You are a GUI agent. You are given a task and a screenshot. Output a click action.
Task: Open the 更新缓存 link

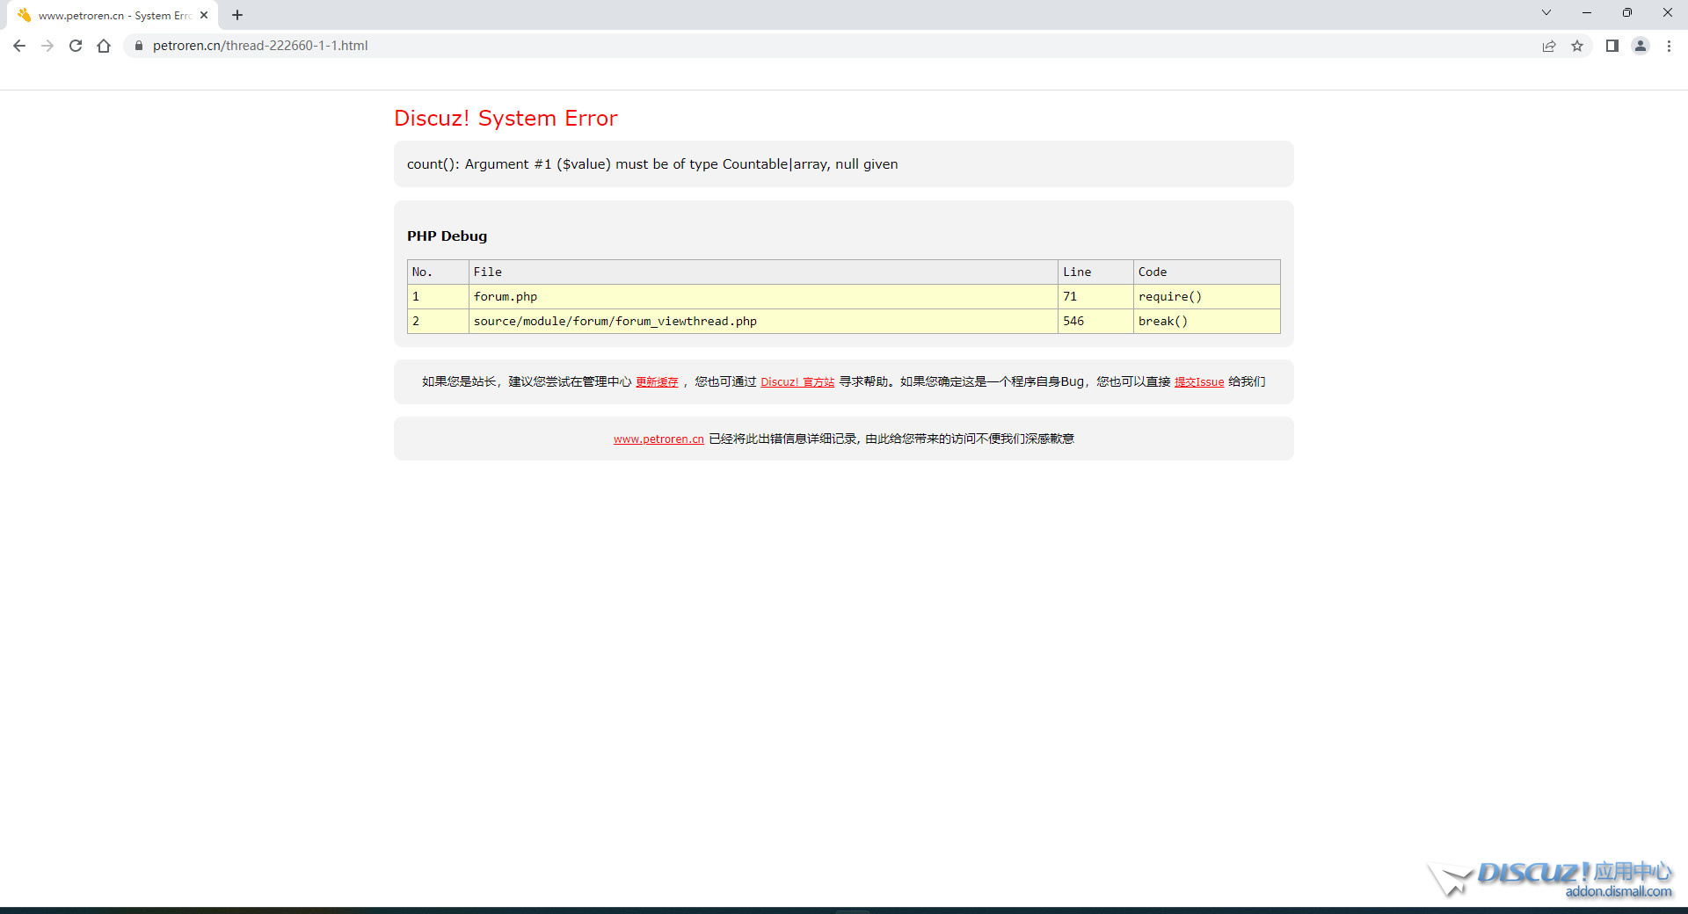point(657,382)
